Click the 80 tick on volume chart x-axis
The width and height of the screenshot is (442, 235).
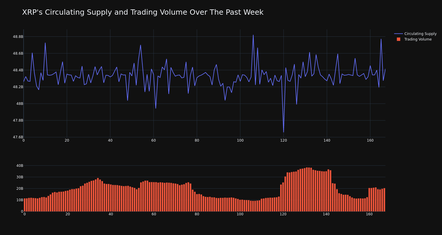(x=197, y=214)
